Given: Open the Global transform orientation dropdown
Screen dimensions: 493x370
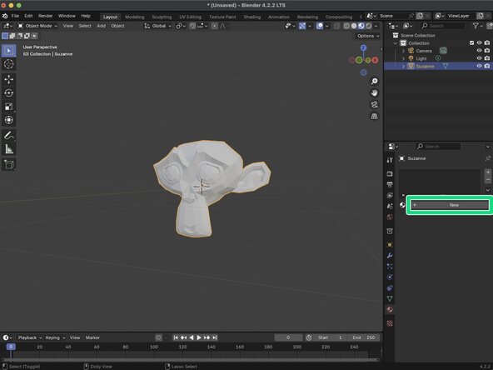Looking at the screenshot, I should pos(157,26).
